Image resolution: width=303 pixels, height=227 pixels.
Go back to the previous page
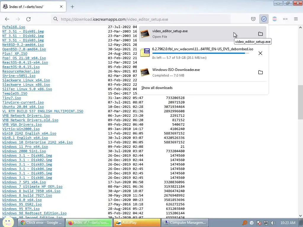[7, 19]
